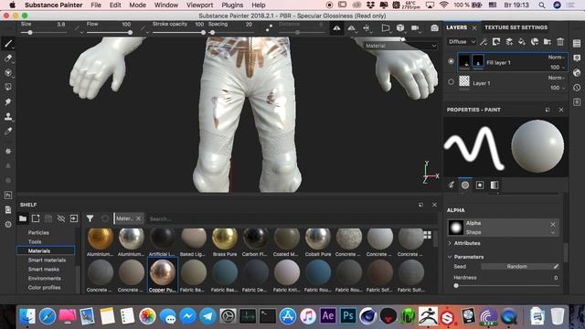The image size is (585, 329).
Task: Add a mask to the layer
Action: coord(496,42)
